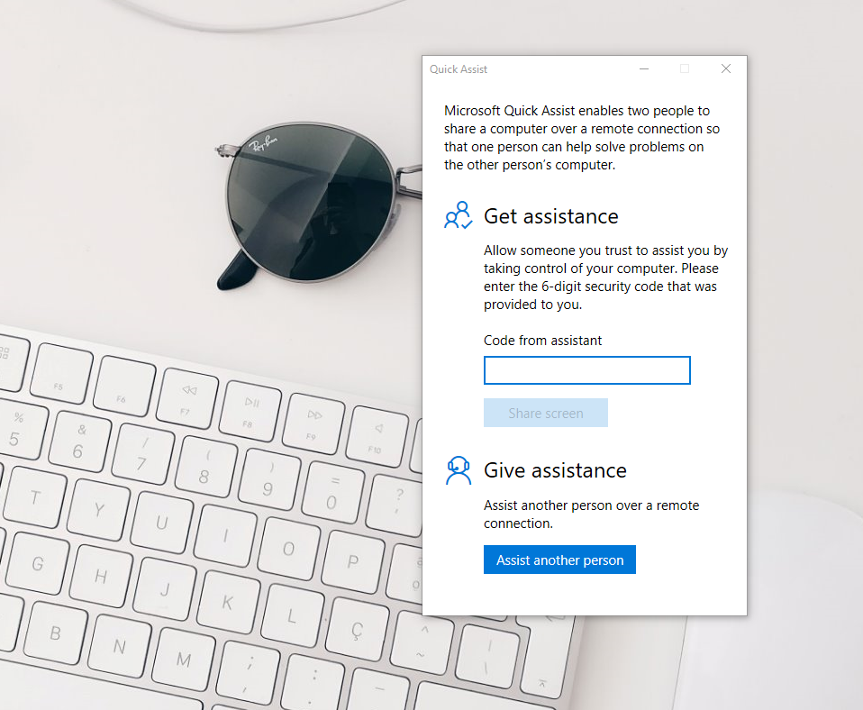Click the Share screen button
Image resolution: width=863 pixels, height=710 pixels.
pos(545,413)
